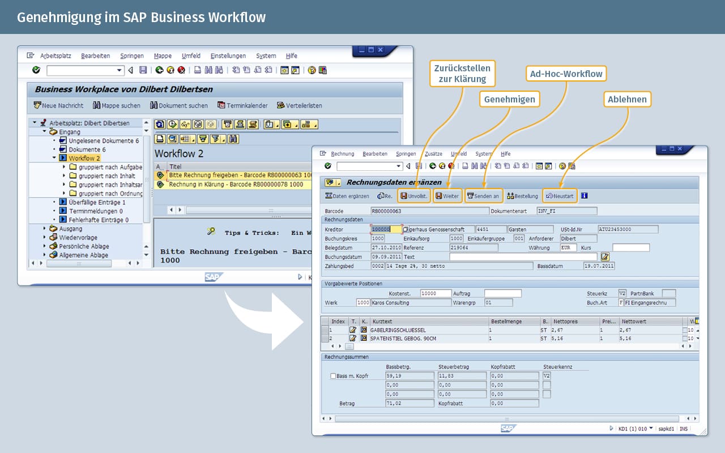
Task: Select the Rechnung in Klärung work item
Action: pos(236,184)
